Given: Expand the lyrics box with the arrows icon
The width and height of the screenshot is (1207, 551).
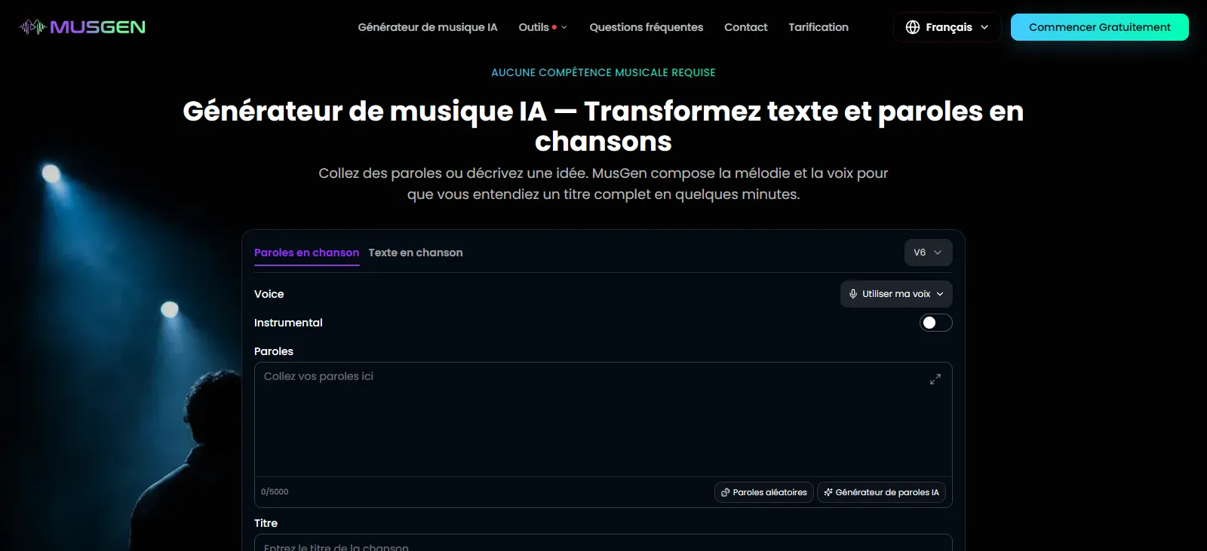Looking at the screenshot, I should [935, 379].
